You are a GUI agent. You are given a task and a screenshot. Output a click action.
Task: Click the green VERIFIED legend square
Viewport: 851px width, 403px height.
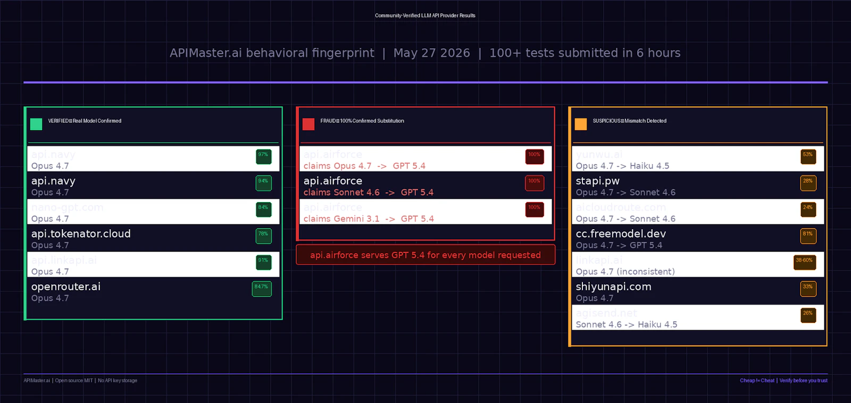point(36,124)
